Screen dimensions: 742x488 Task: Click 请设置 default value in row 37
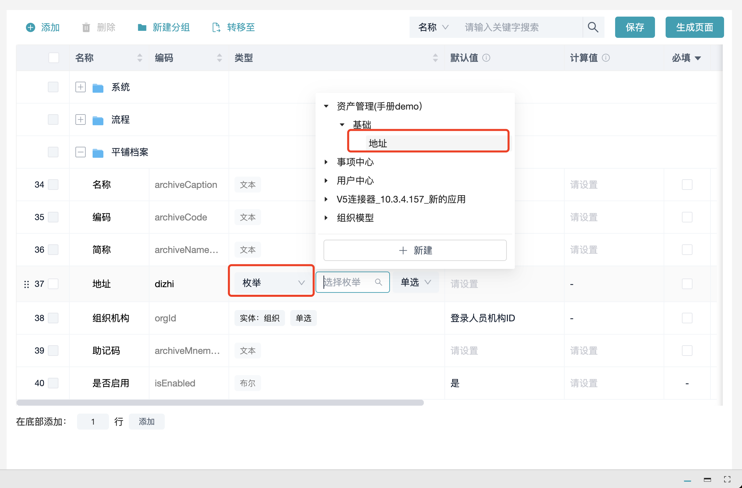click(x=464, y=284)
